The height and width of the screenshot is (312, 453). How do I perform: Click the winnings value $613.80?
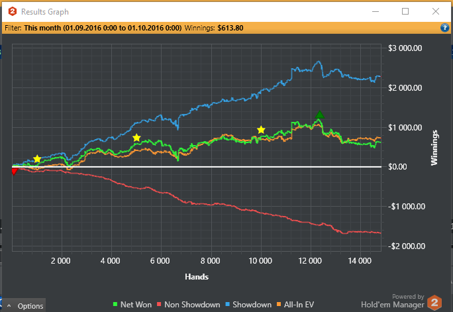230,28
